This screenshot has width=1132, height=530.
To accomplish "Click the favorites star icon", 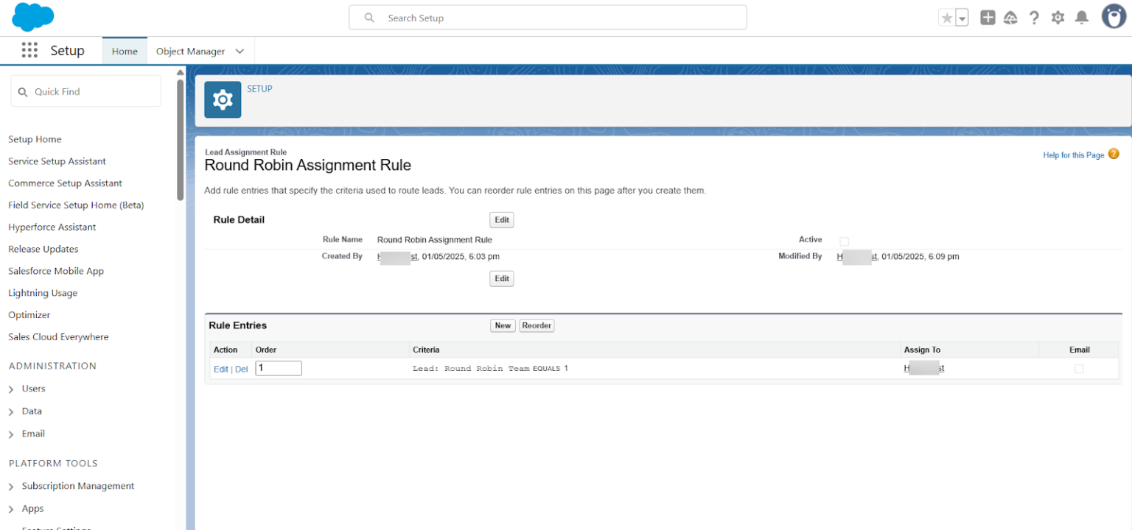I will [948, 16].
